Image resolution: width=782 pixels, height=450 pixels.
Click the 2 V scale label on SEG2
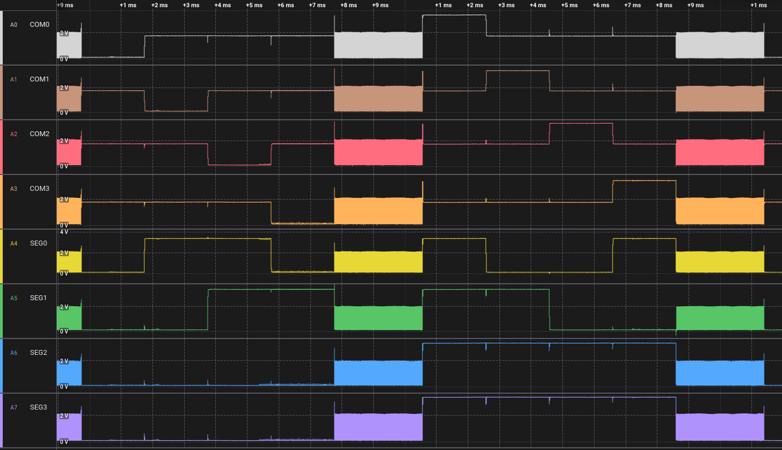click(x=64, y=361)
